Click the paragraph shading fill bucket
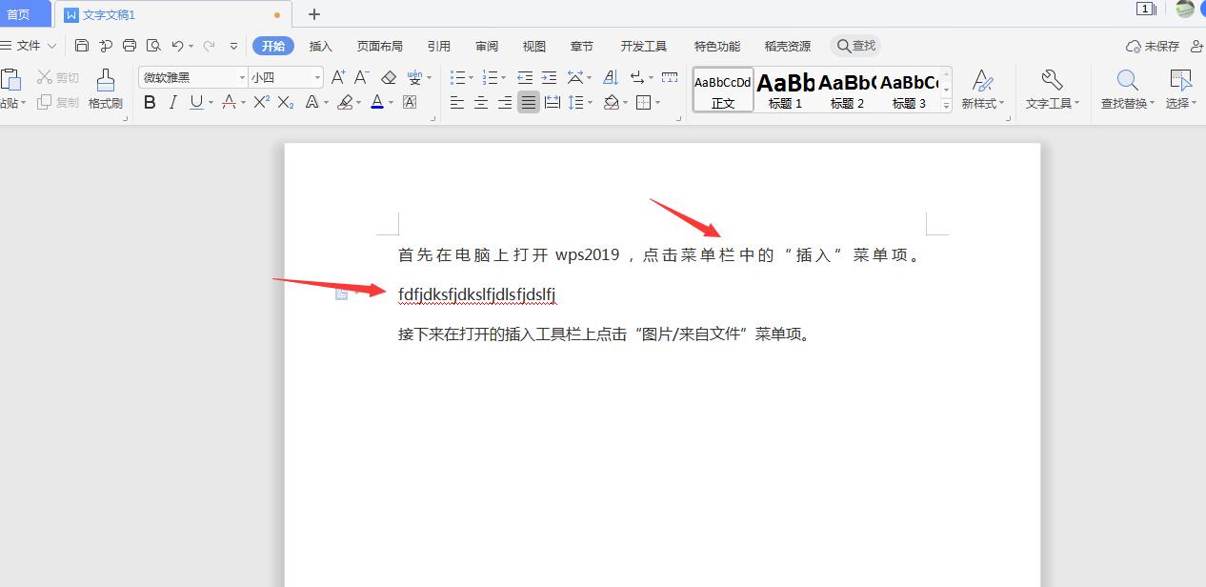 point(612,102)
